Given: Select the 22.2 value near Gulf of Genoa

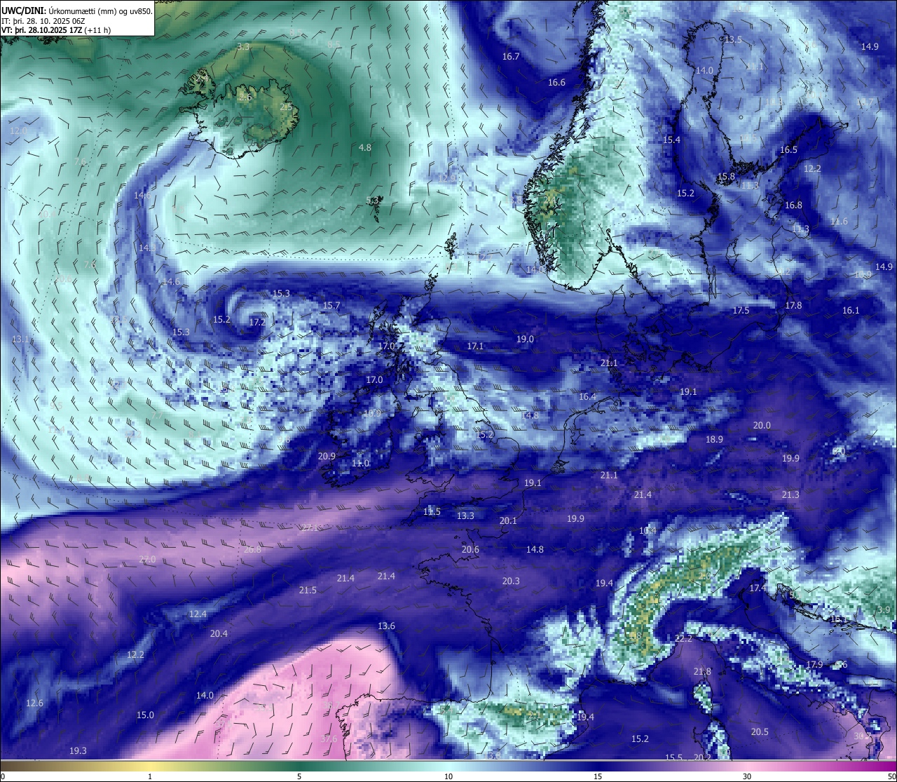Looking at the screenshot, I should 683,639.
